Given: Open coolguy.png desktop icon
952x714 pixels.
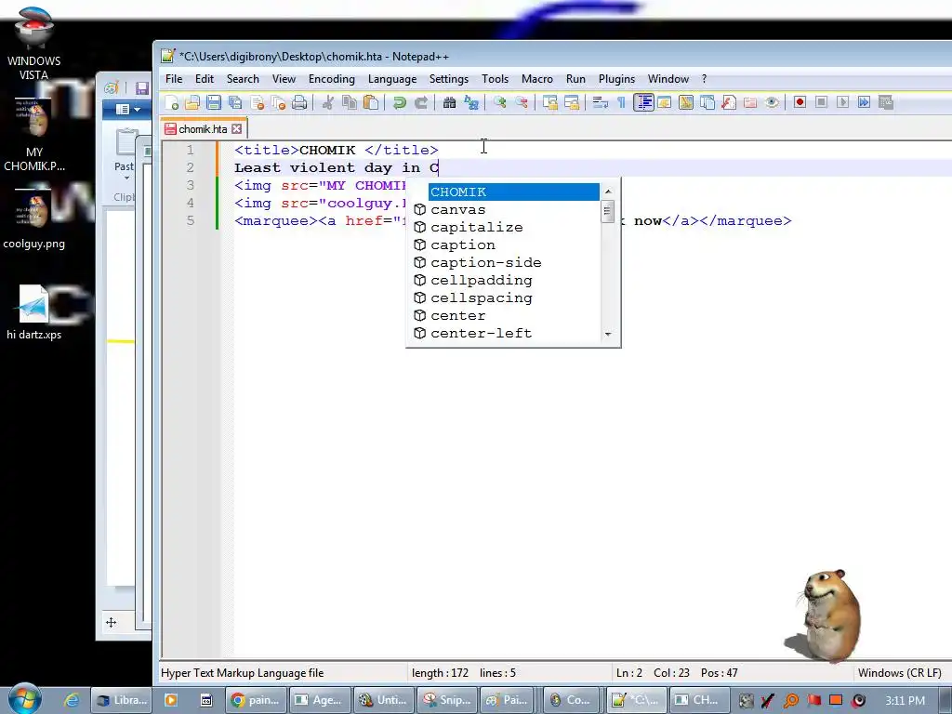Looking at the screenshot, I should point(34,219).
